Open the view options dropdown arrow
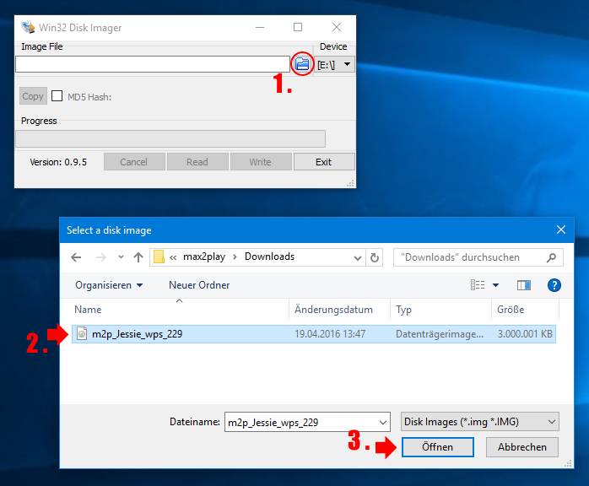The height and width of the screenshot is (486, 589). click(x=496, y=285)
